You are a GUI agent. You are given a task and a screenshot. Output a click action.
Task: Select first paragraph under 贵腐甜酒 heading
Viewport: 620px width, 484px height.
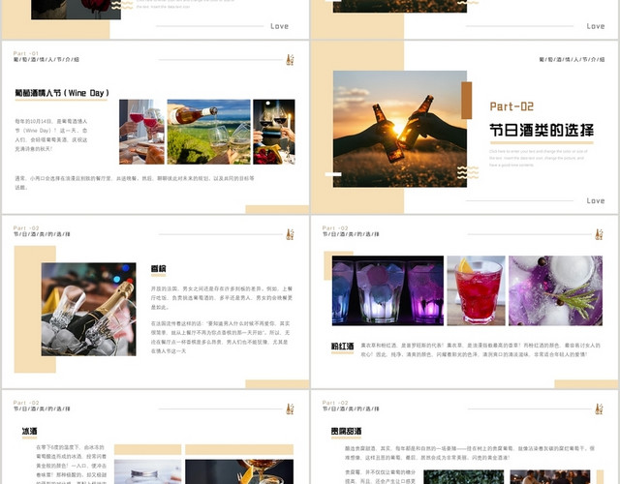[x=469, y=453]
